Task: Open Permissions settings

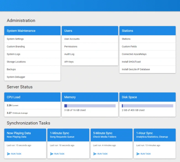Action: pos(90,46)
